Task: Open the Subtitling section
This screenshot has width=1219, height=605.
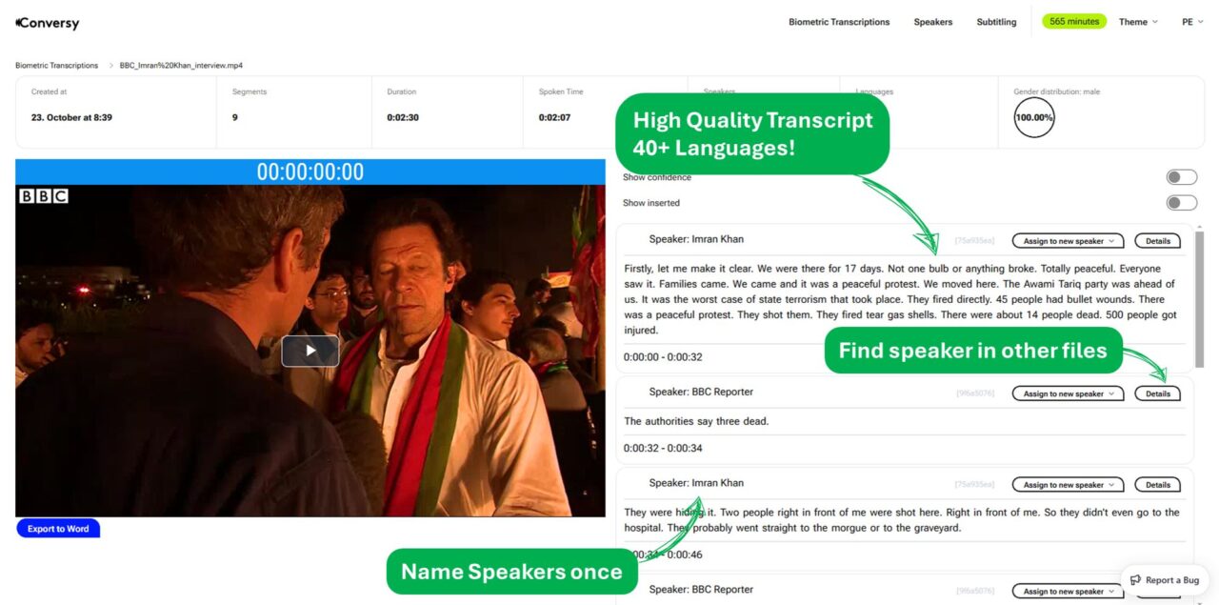Action: pos(996,22)
